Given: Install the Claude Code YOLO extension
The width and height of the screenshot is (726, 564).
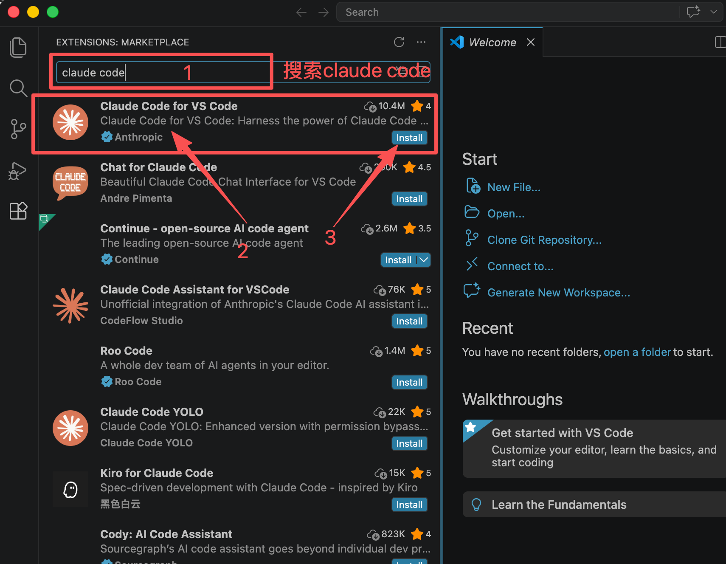Looking at the screenshot, I should pos(409,443).
